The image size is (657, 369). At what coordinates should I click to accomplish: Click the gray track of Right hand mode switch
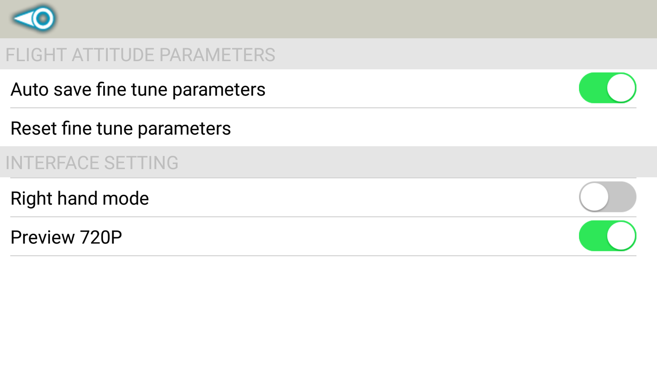(x=623, y=197)
